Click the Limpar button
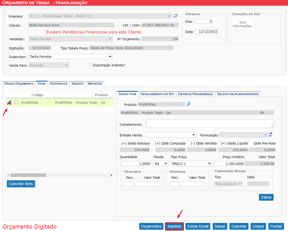 click(x=258, y=226)
